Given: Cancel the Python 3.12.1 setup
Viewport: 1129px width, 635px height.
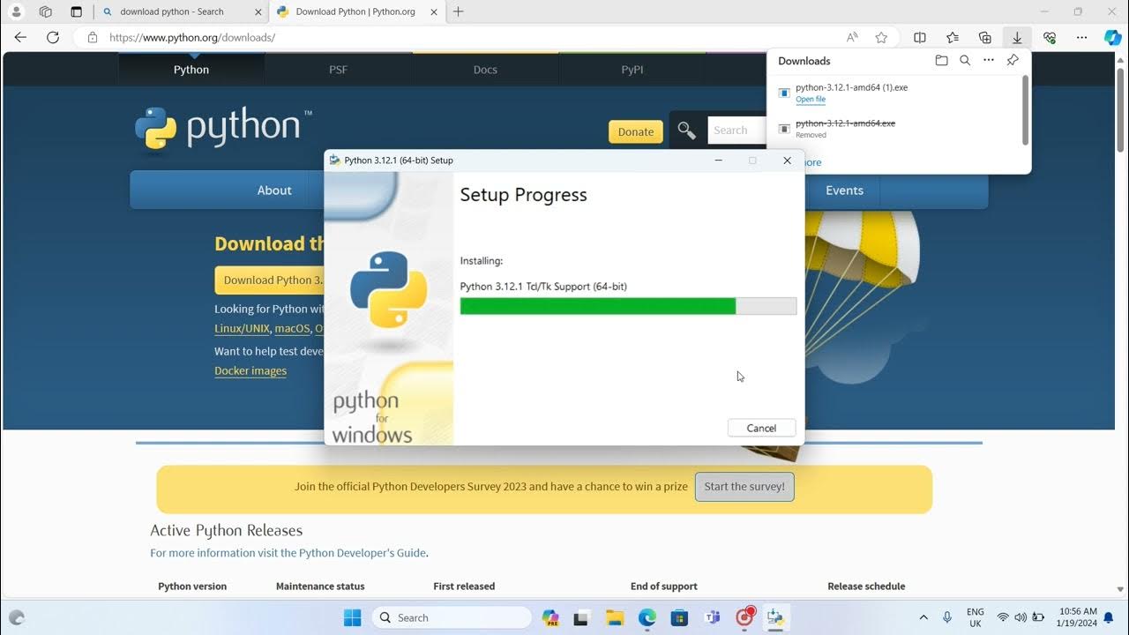Looking at the screenshot, I should click(761, 428).
